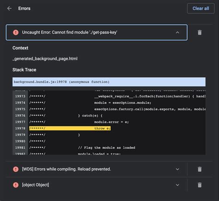Delete the 'Cannot find module' error via trash icon
The height and width of the screenshot is (201, 219).
tap(200, 32)
